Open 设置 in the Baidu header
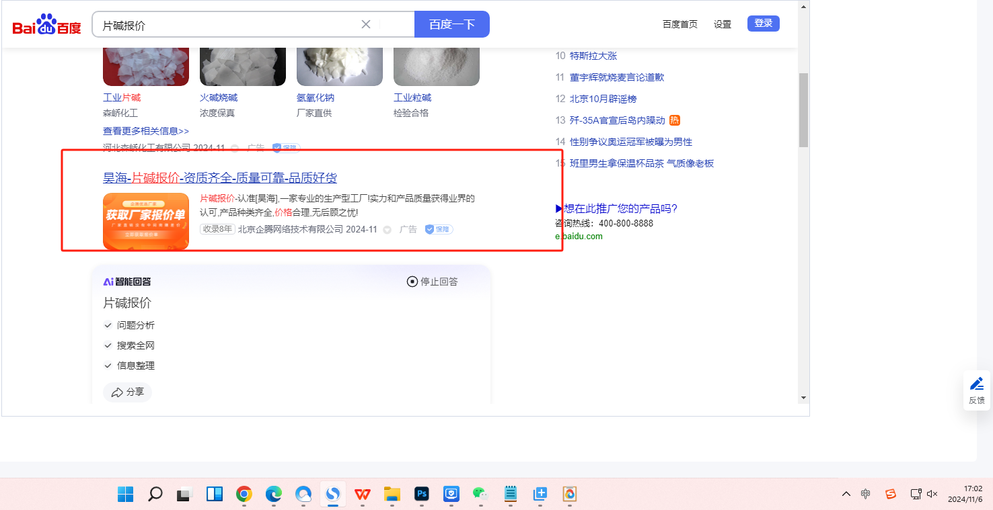 (x=723, y=24)
